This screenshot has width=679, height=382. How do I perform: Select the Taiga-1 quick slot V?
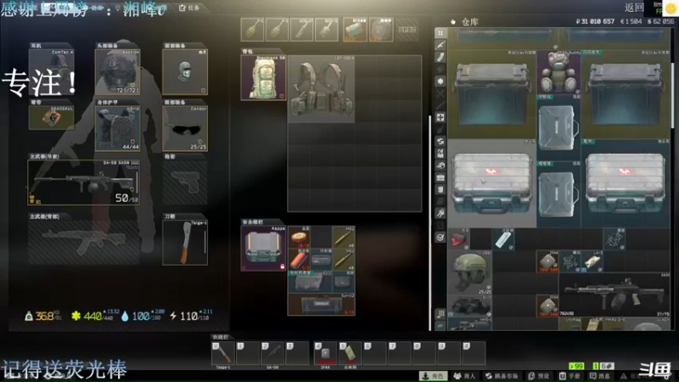tap(223, 353)
